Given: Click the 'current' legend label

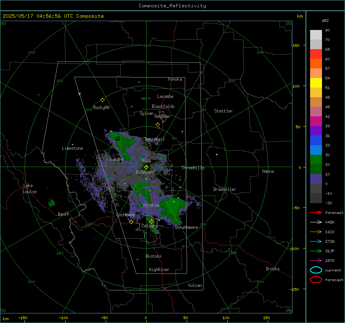Looking at the screenshot, I should point(333,270).
